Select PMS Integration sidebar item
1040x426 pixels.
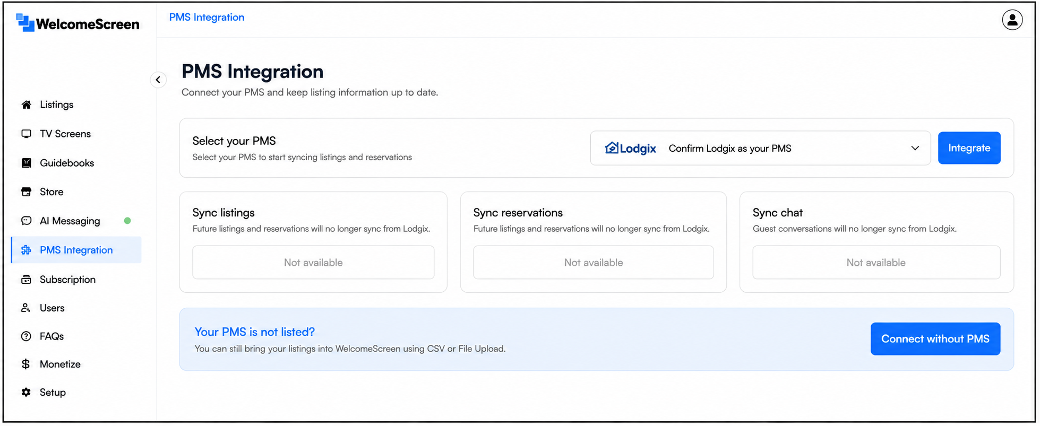pos(76,250)
